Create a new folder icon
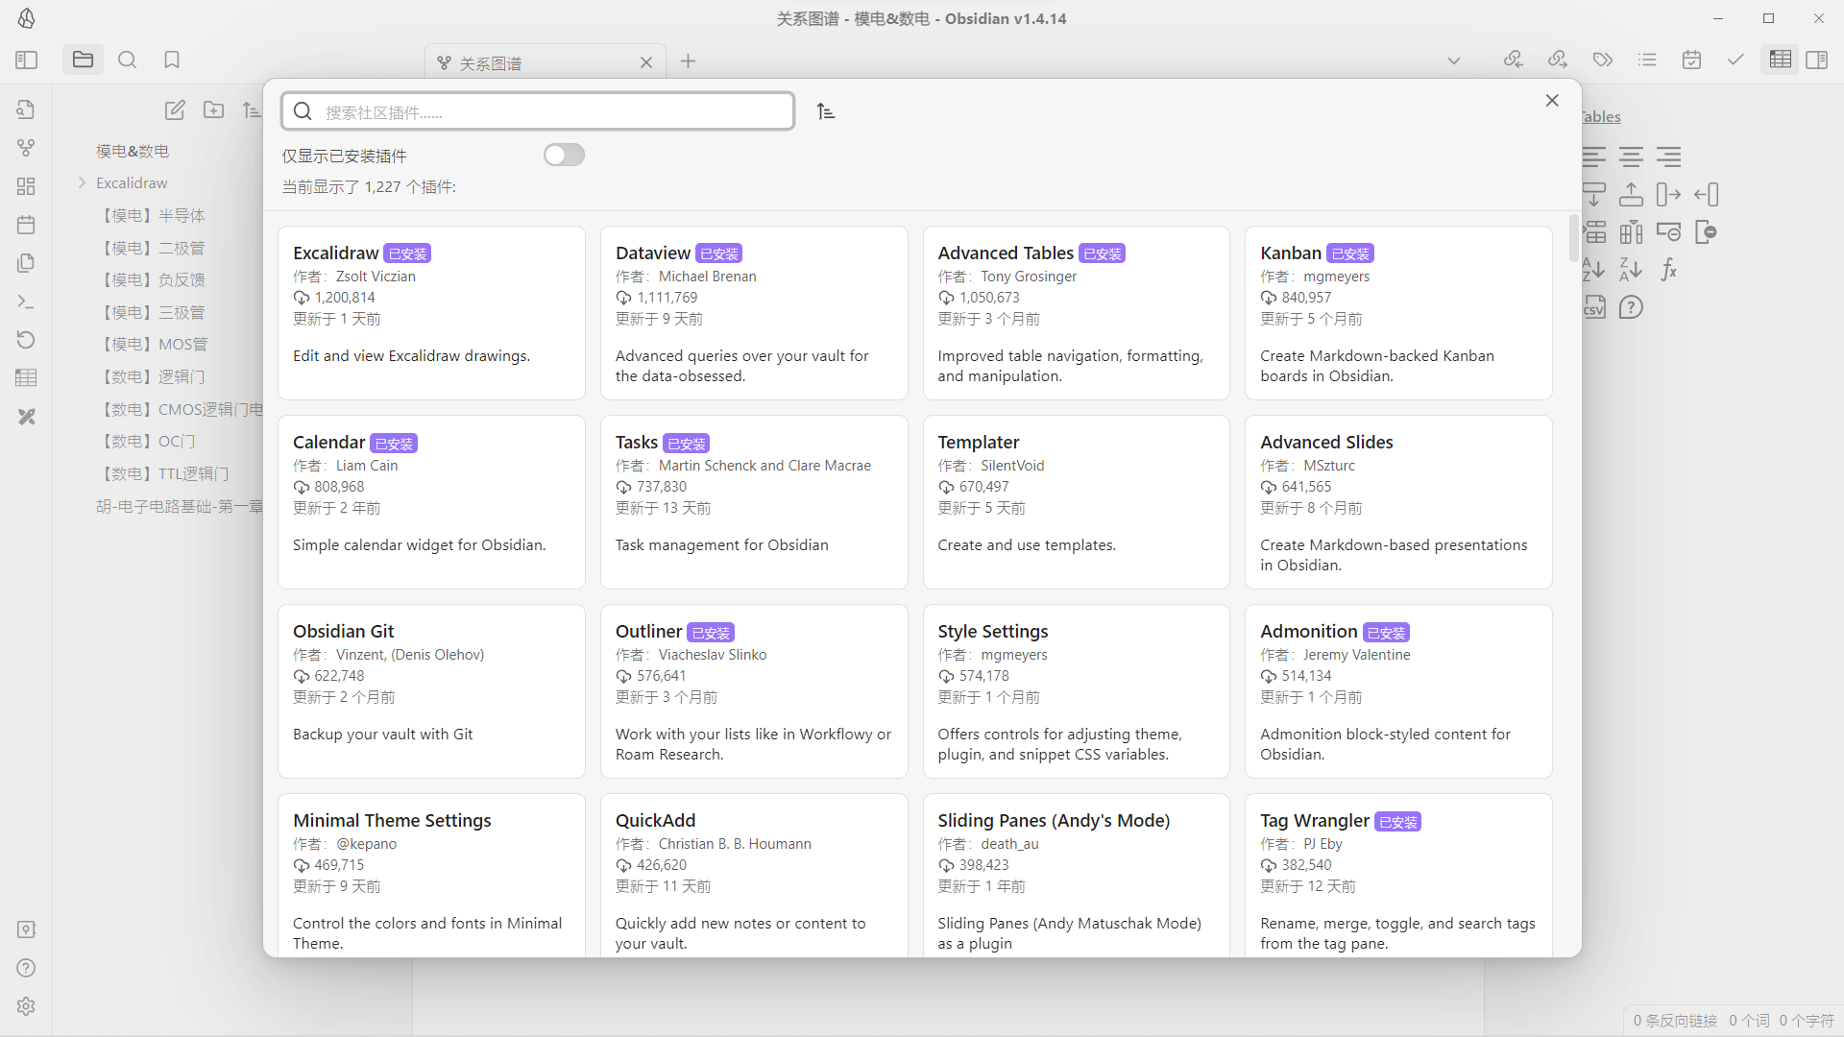Screen dimensions: 1844x1037 click(x=214, y=110)
